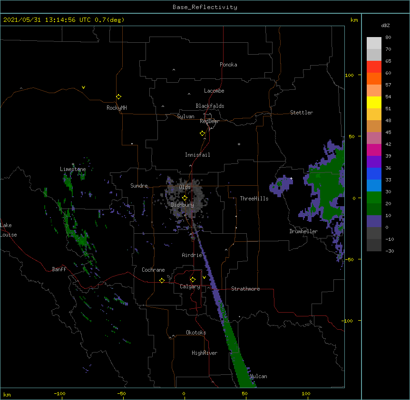
Task: Click the HighRiver label
Action: (x=205, y=353)
